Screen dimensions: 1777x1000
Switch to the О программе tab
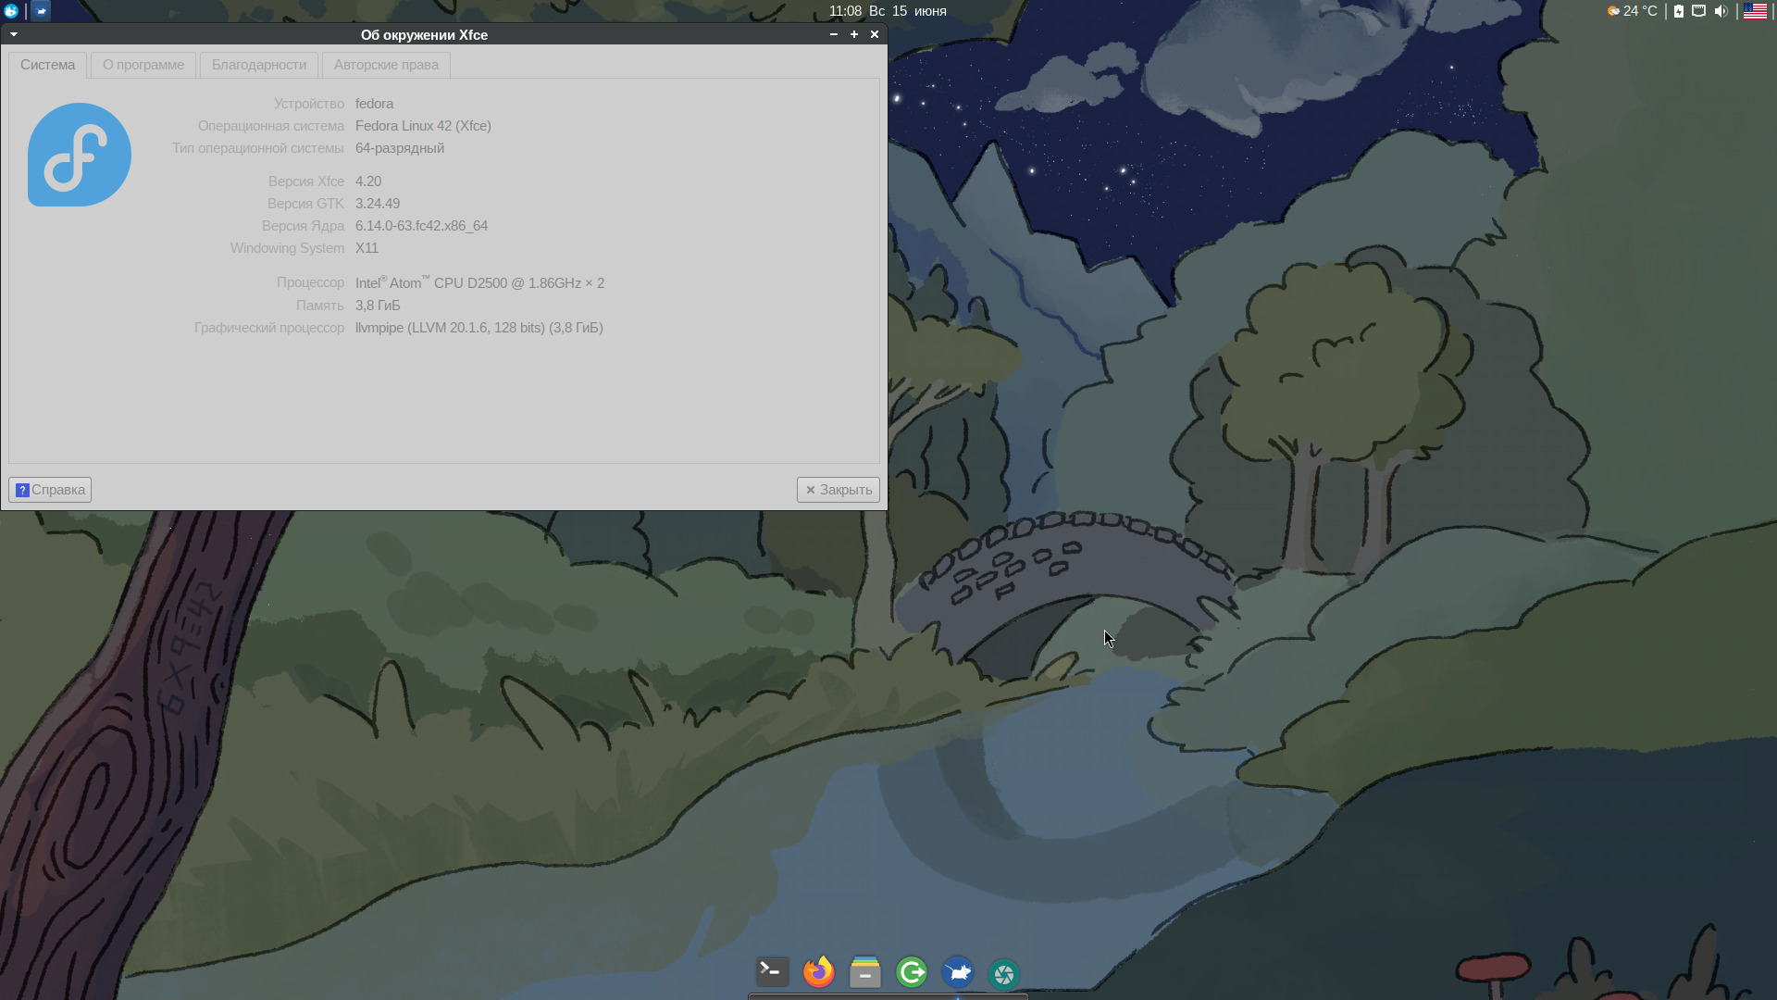[x=143, y=65]
